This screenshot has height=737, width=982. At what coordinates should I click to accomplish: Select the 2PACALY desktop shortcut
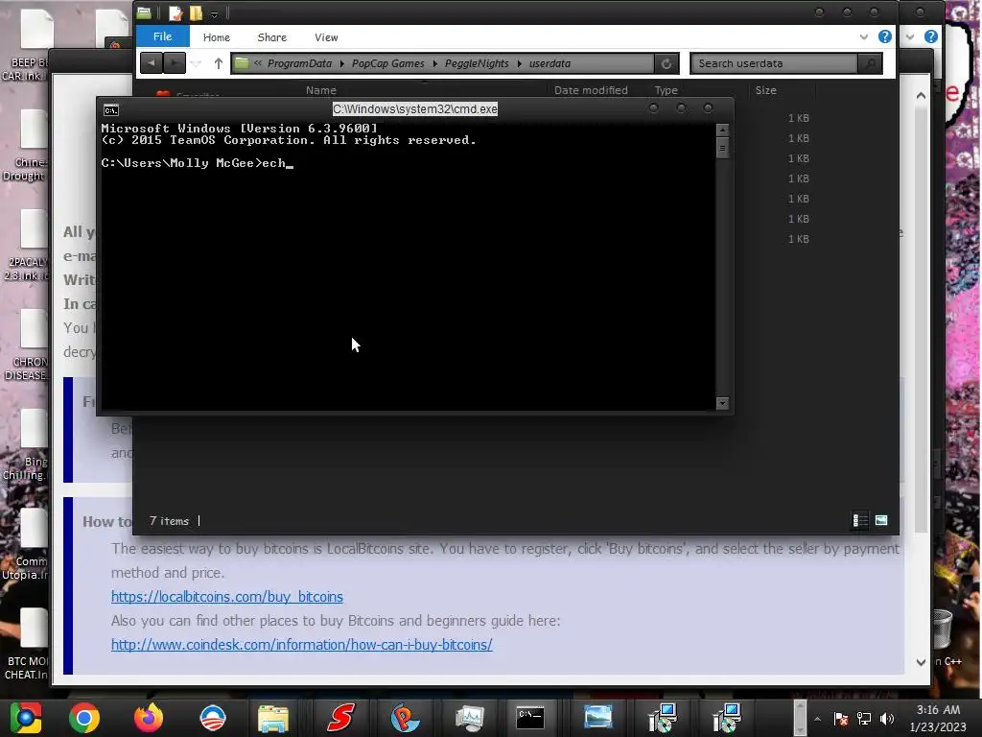click(26, 246)
